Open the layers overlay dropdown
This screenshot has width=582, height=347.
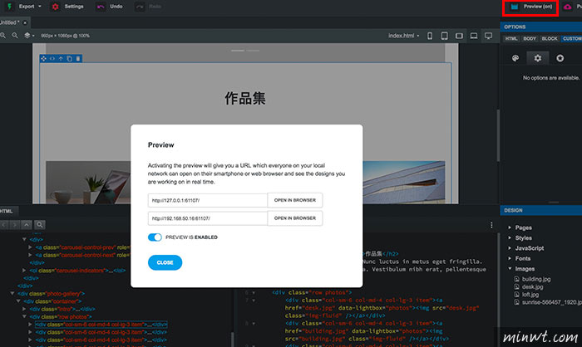pyautogui.click(x=29, y=36)
